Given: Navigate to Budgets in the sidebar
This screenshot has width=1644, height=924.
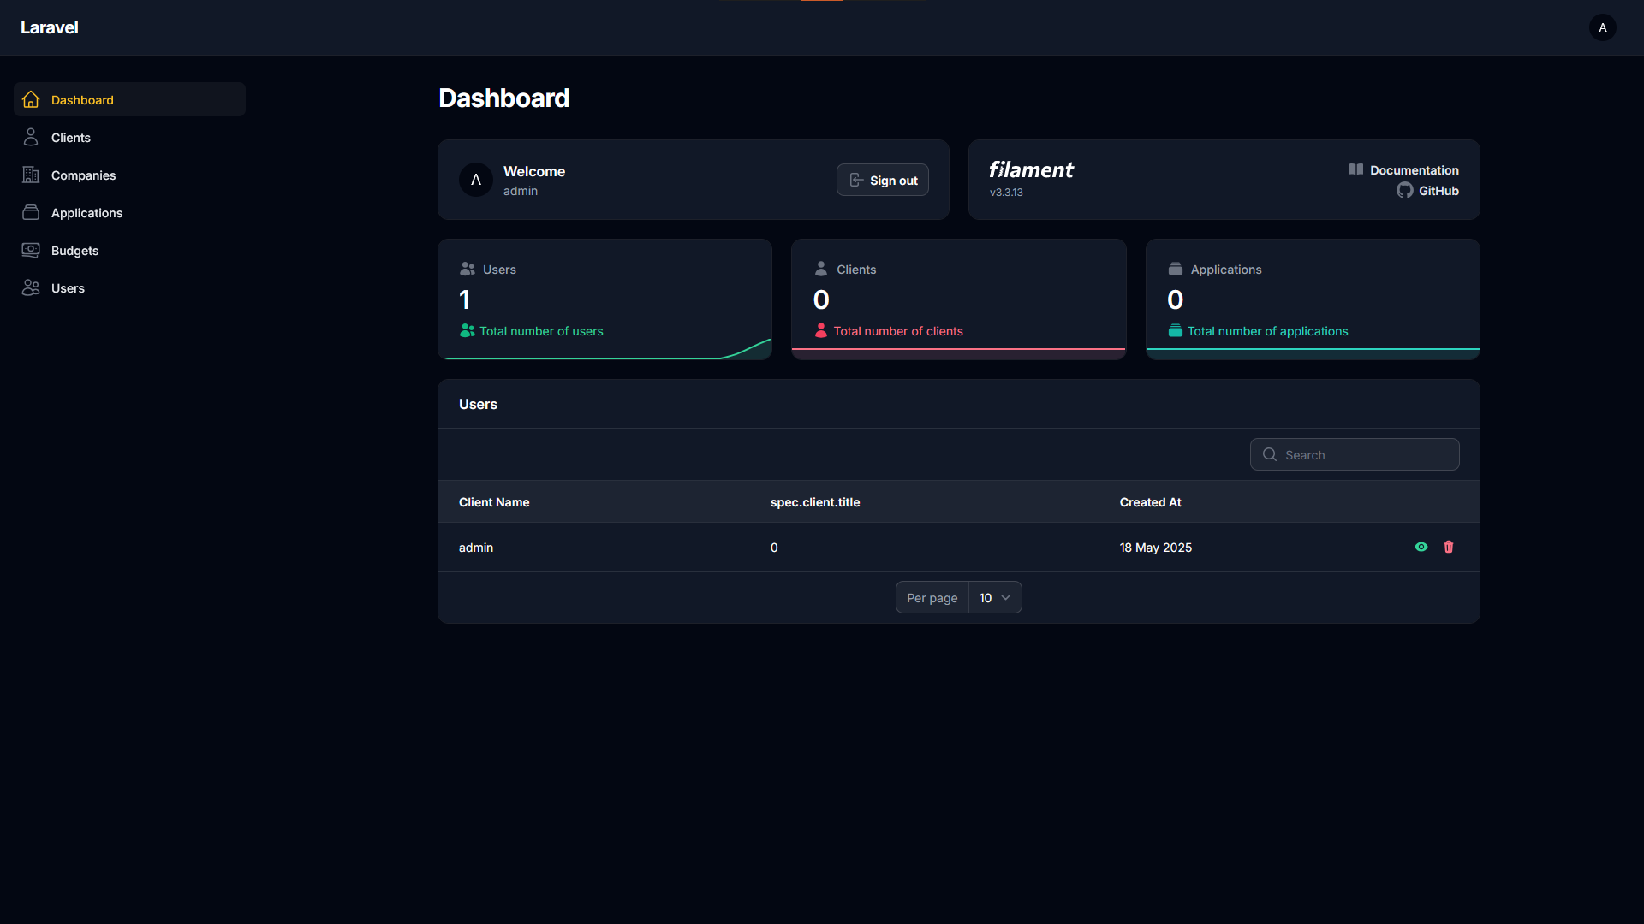Looking at the screenshot, I should 75,250.
